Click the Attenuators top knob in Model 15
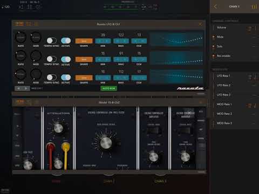This screenshot has width=259, height=194. click(58, 128)
